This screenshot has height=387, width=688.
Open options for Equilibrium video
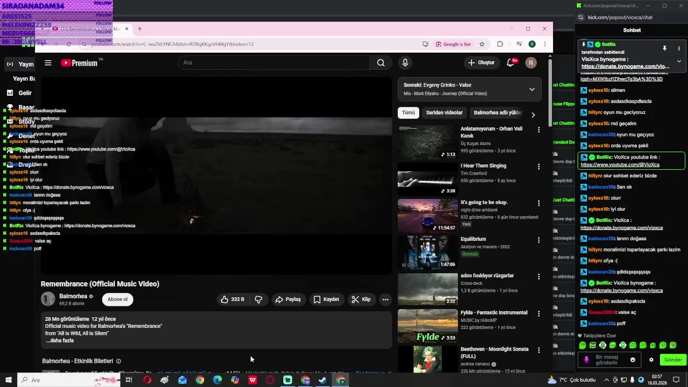(539, 240)
